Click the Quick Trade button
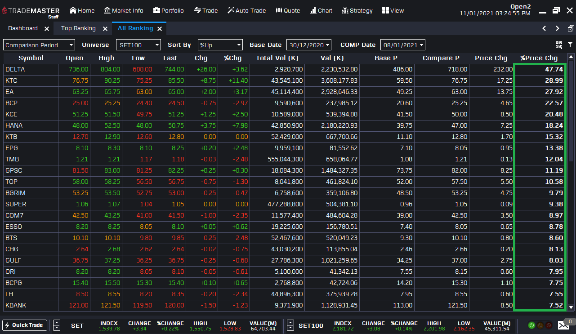The height and width of the screenshot is (334, 576). [25, 325]
